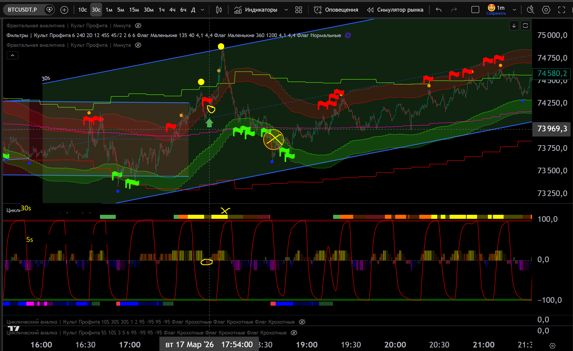Open quick search lightning icon
Image resolution: width=573 pixels, height=351 pixels.
pos(530,10)
